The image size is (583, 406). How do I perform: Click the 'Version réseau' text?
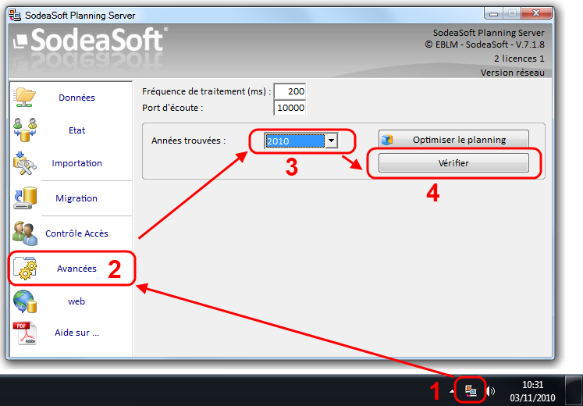[512, 73]
